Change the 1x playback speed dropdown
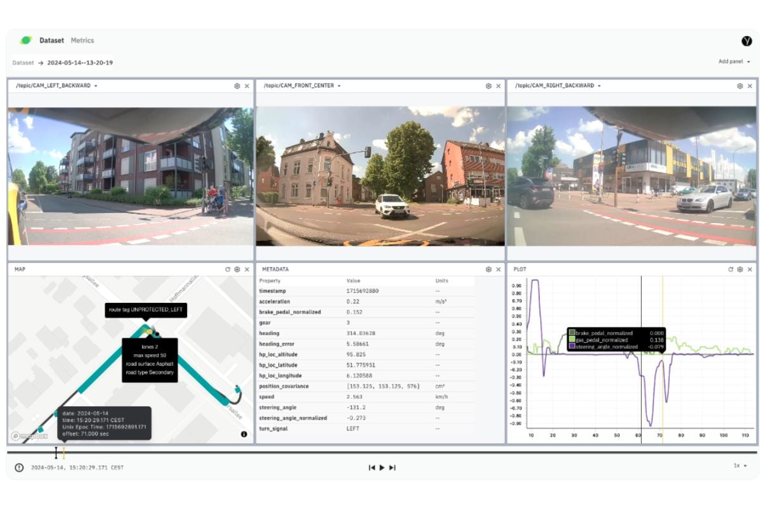 point(740,465)
